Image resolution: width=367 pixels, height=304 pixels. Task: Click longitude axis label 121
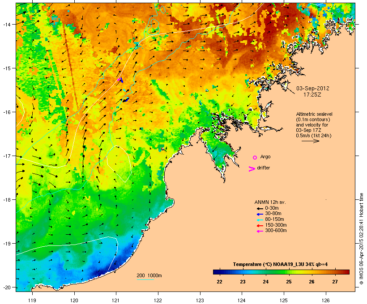click(x=116, y=300)
